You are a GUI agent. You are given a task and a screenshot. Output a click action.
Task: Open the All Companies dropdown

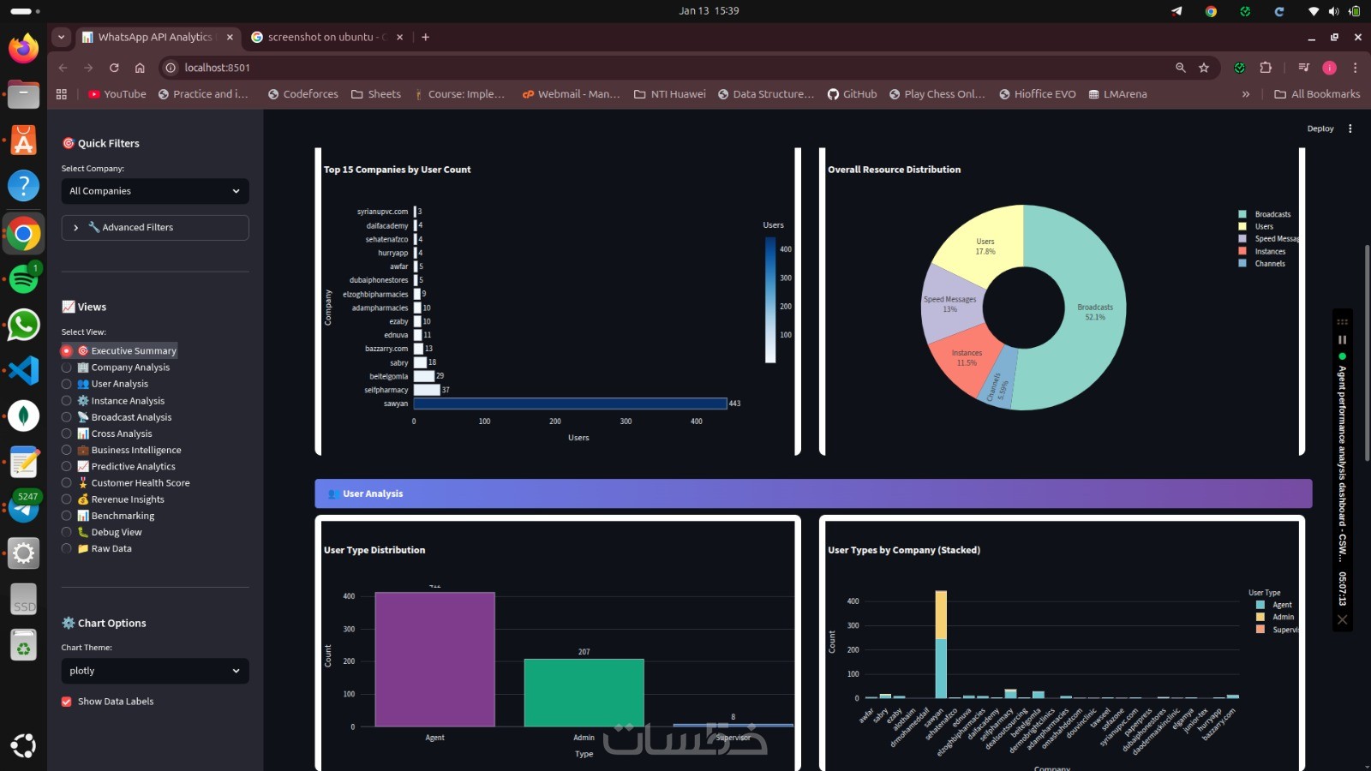click(155, 191)
